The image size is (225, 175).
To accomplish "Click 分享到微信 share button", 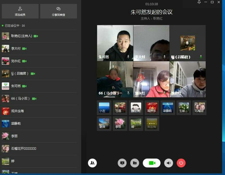I will (x=58, y=11).
